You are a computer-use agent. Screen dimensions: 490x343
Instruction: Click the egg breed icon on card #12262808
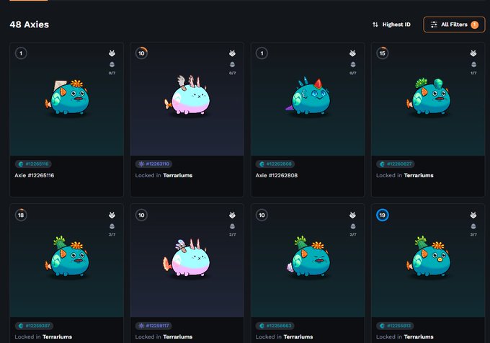coord(353,64)
